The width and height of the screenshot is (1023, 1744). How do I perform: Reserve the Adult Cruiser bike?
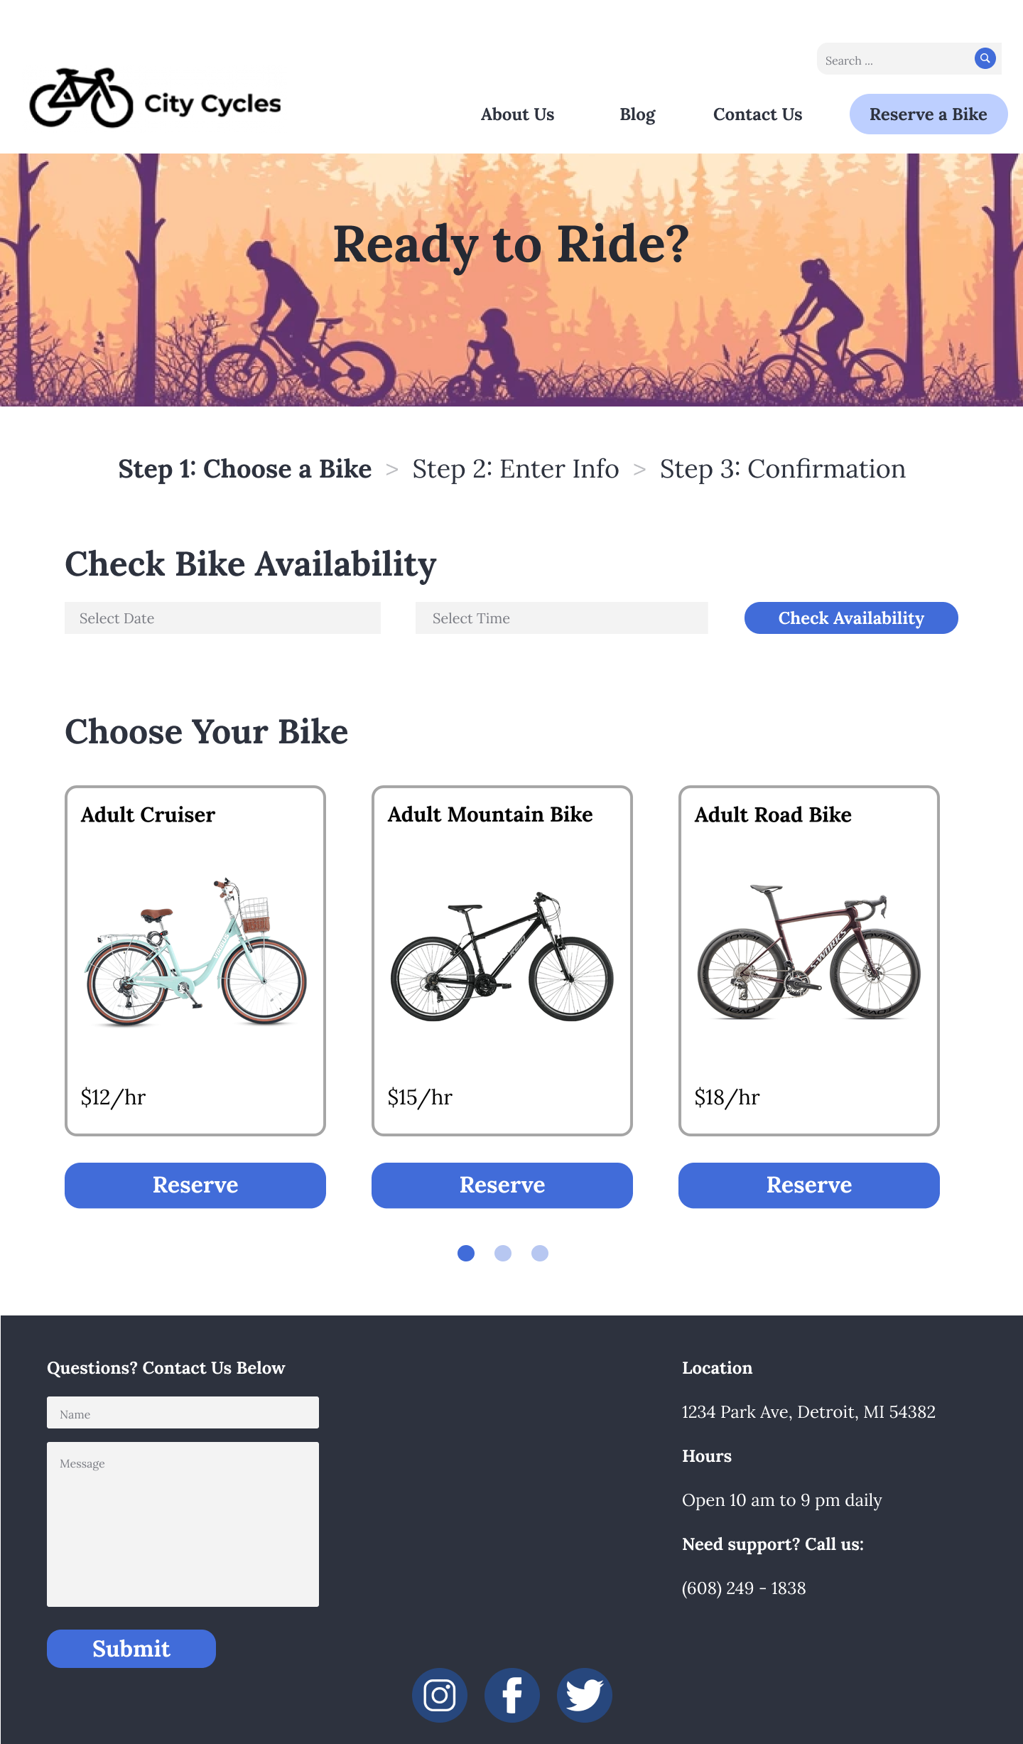[x=195, y=1185]
